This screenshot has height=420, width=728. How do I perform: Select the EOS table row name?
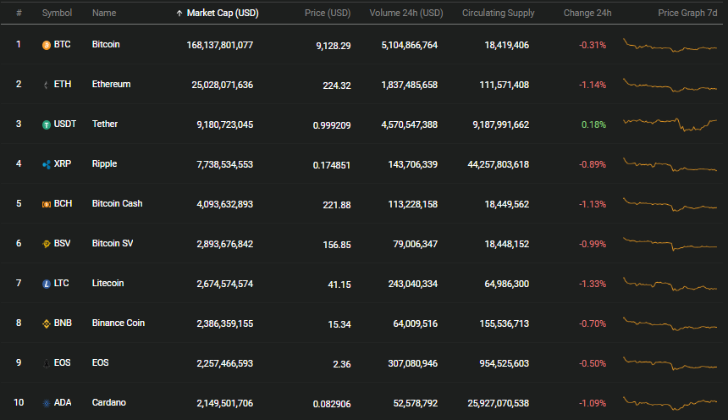click(x=100, y=362)
